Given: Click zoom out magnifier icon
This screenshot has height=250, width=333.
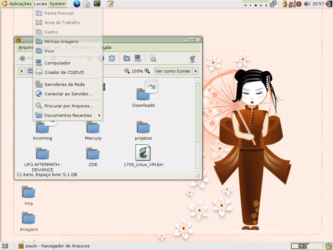Looking at the screenshot, I should [127, 71].
